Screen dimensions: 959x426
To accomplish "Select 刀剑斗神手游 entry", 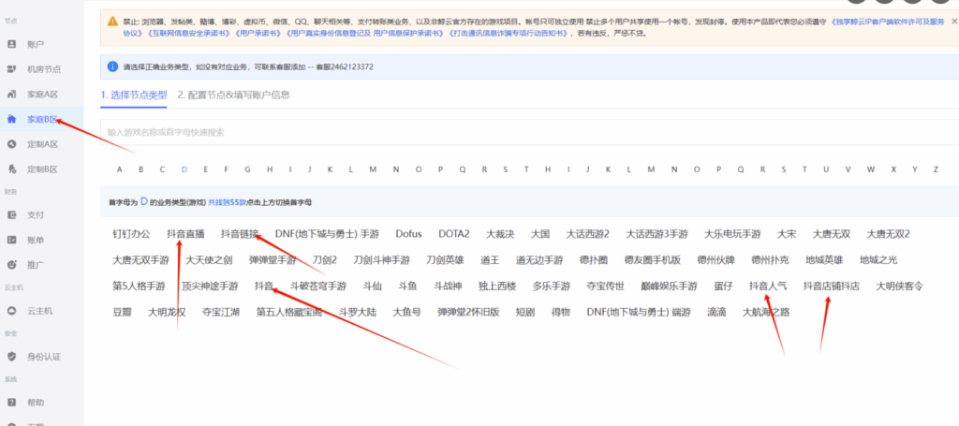I will coord(382,259).
